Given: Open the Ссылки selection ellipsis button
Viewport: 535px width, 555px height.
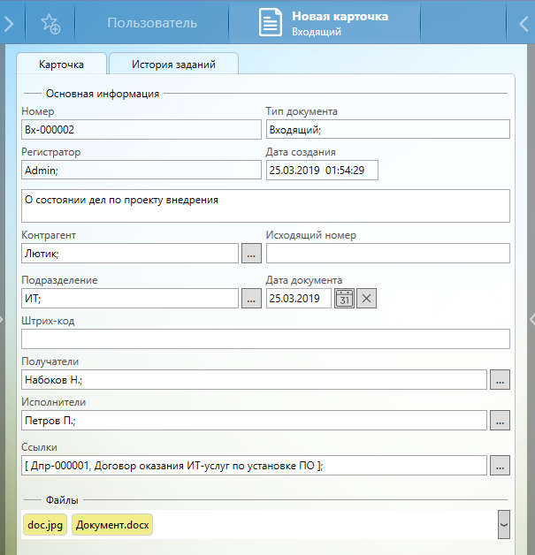Looking at the screenshot, I should click(501, 466).
